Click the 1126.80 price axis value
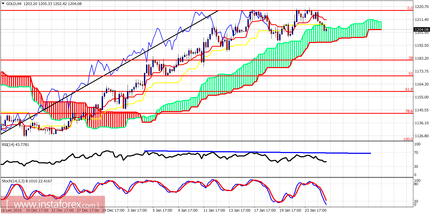Image resolution: width=431 pixels, height=214 pixels. click(x=422, y=136)
